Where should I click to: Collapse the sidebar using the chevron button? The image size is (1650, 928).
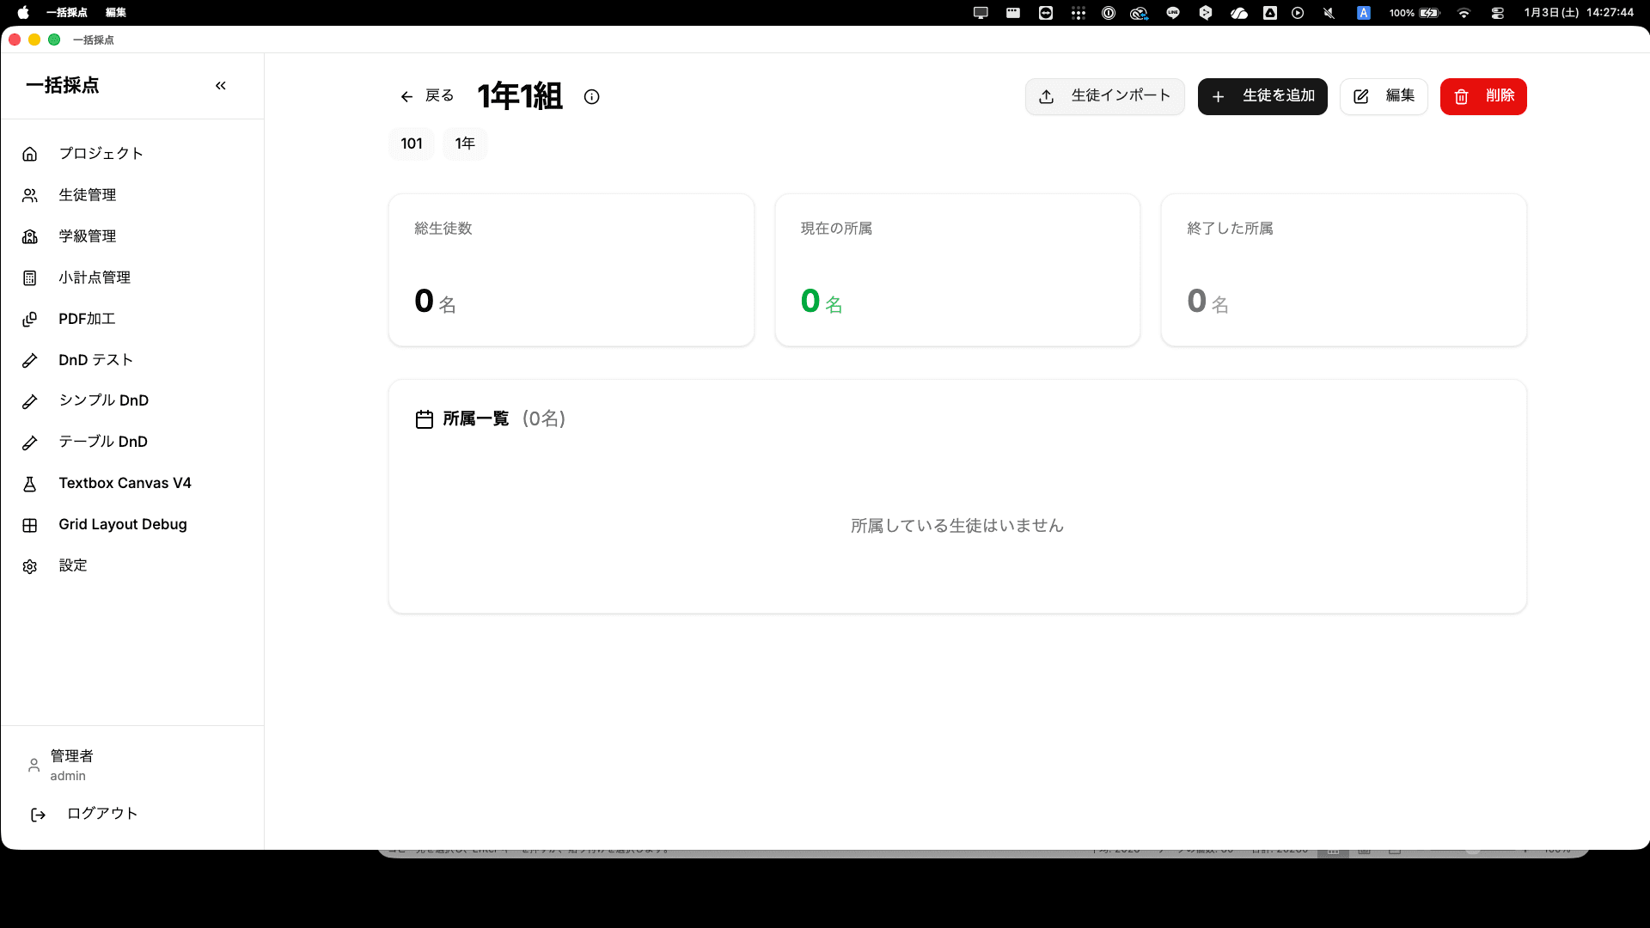(221, 85)
